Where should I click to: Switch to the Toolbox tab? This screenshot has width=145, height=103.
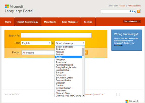88,22
